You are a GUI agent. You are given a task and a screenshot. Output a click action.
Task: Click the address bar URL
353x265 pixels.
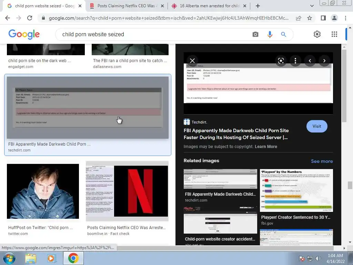[x=169, y=18]
